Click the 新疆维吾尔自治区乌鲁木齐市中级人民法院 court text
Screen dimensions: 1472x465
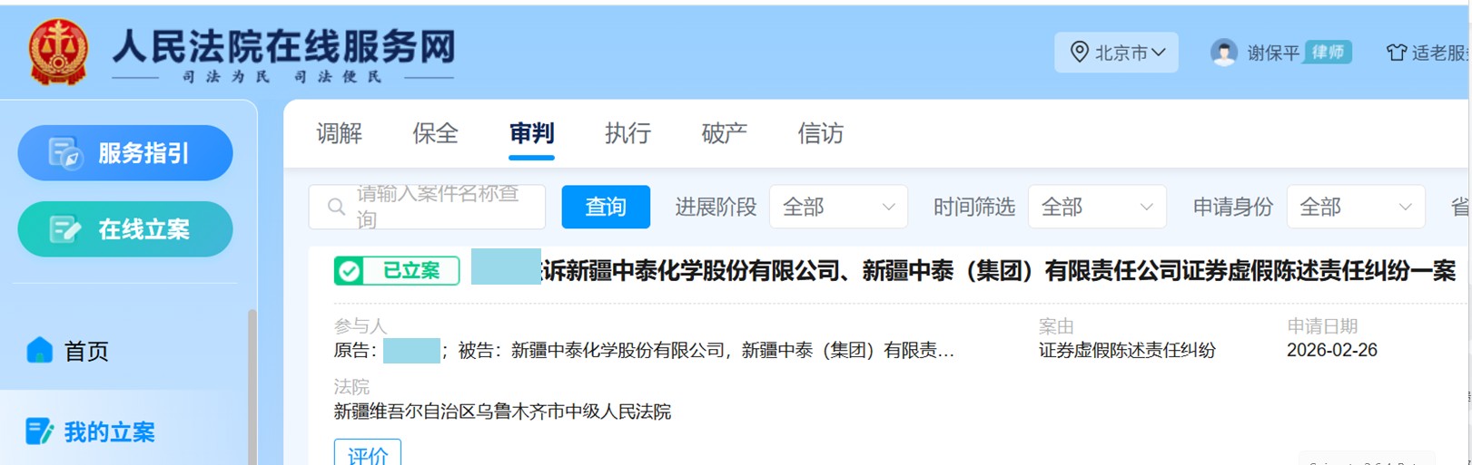(502, 412)
